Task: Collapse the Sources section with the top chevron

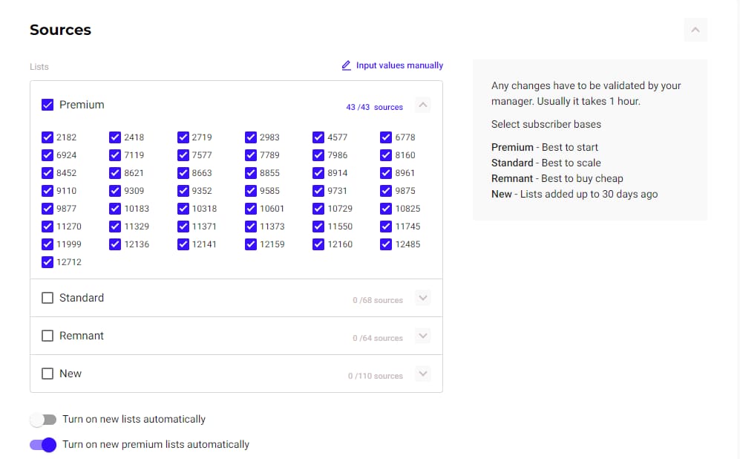Action: (695, 30)
